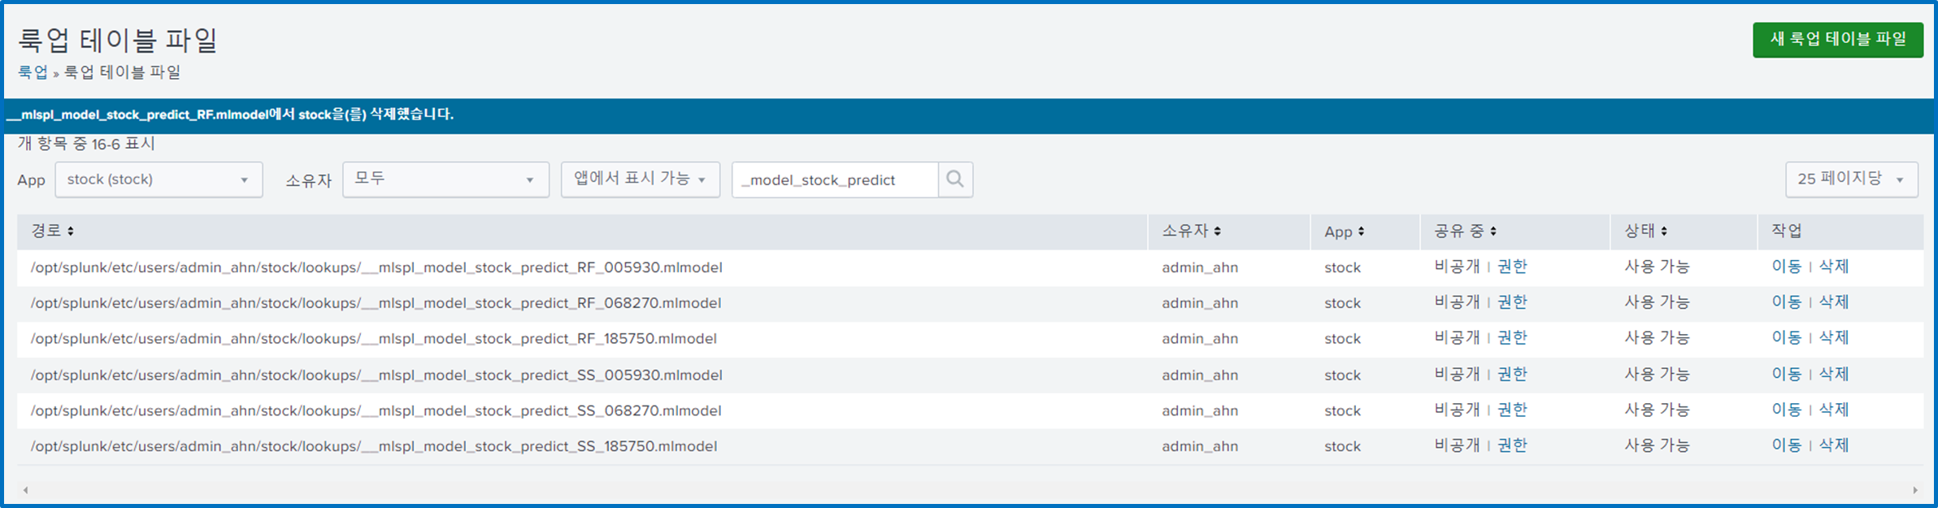Screen dimensions: 1938x508
Task: Click 권한 for SS_185750.mlmodel row
Action: coord(1513,446)
